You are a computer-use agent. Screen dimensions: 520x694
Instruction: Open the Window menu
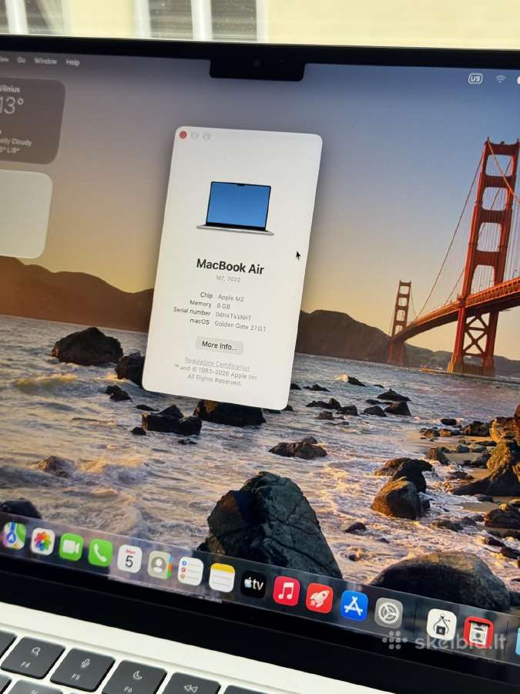click(x=45, y=61)
